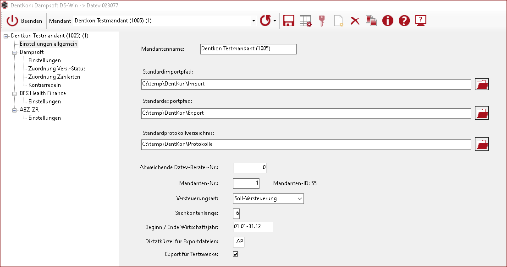Viewport: 507px width, 267px height.
Task: Click the new document icon
Action: [x=338, y=21]
